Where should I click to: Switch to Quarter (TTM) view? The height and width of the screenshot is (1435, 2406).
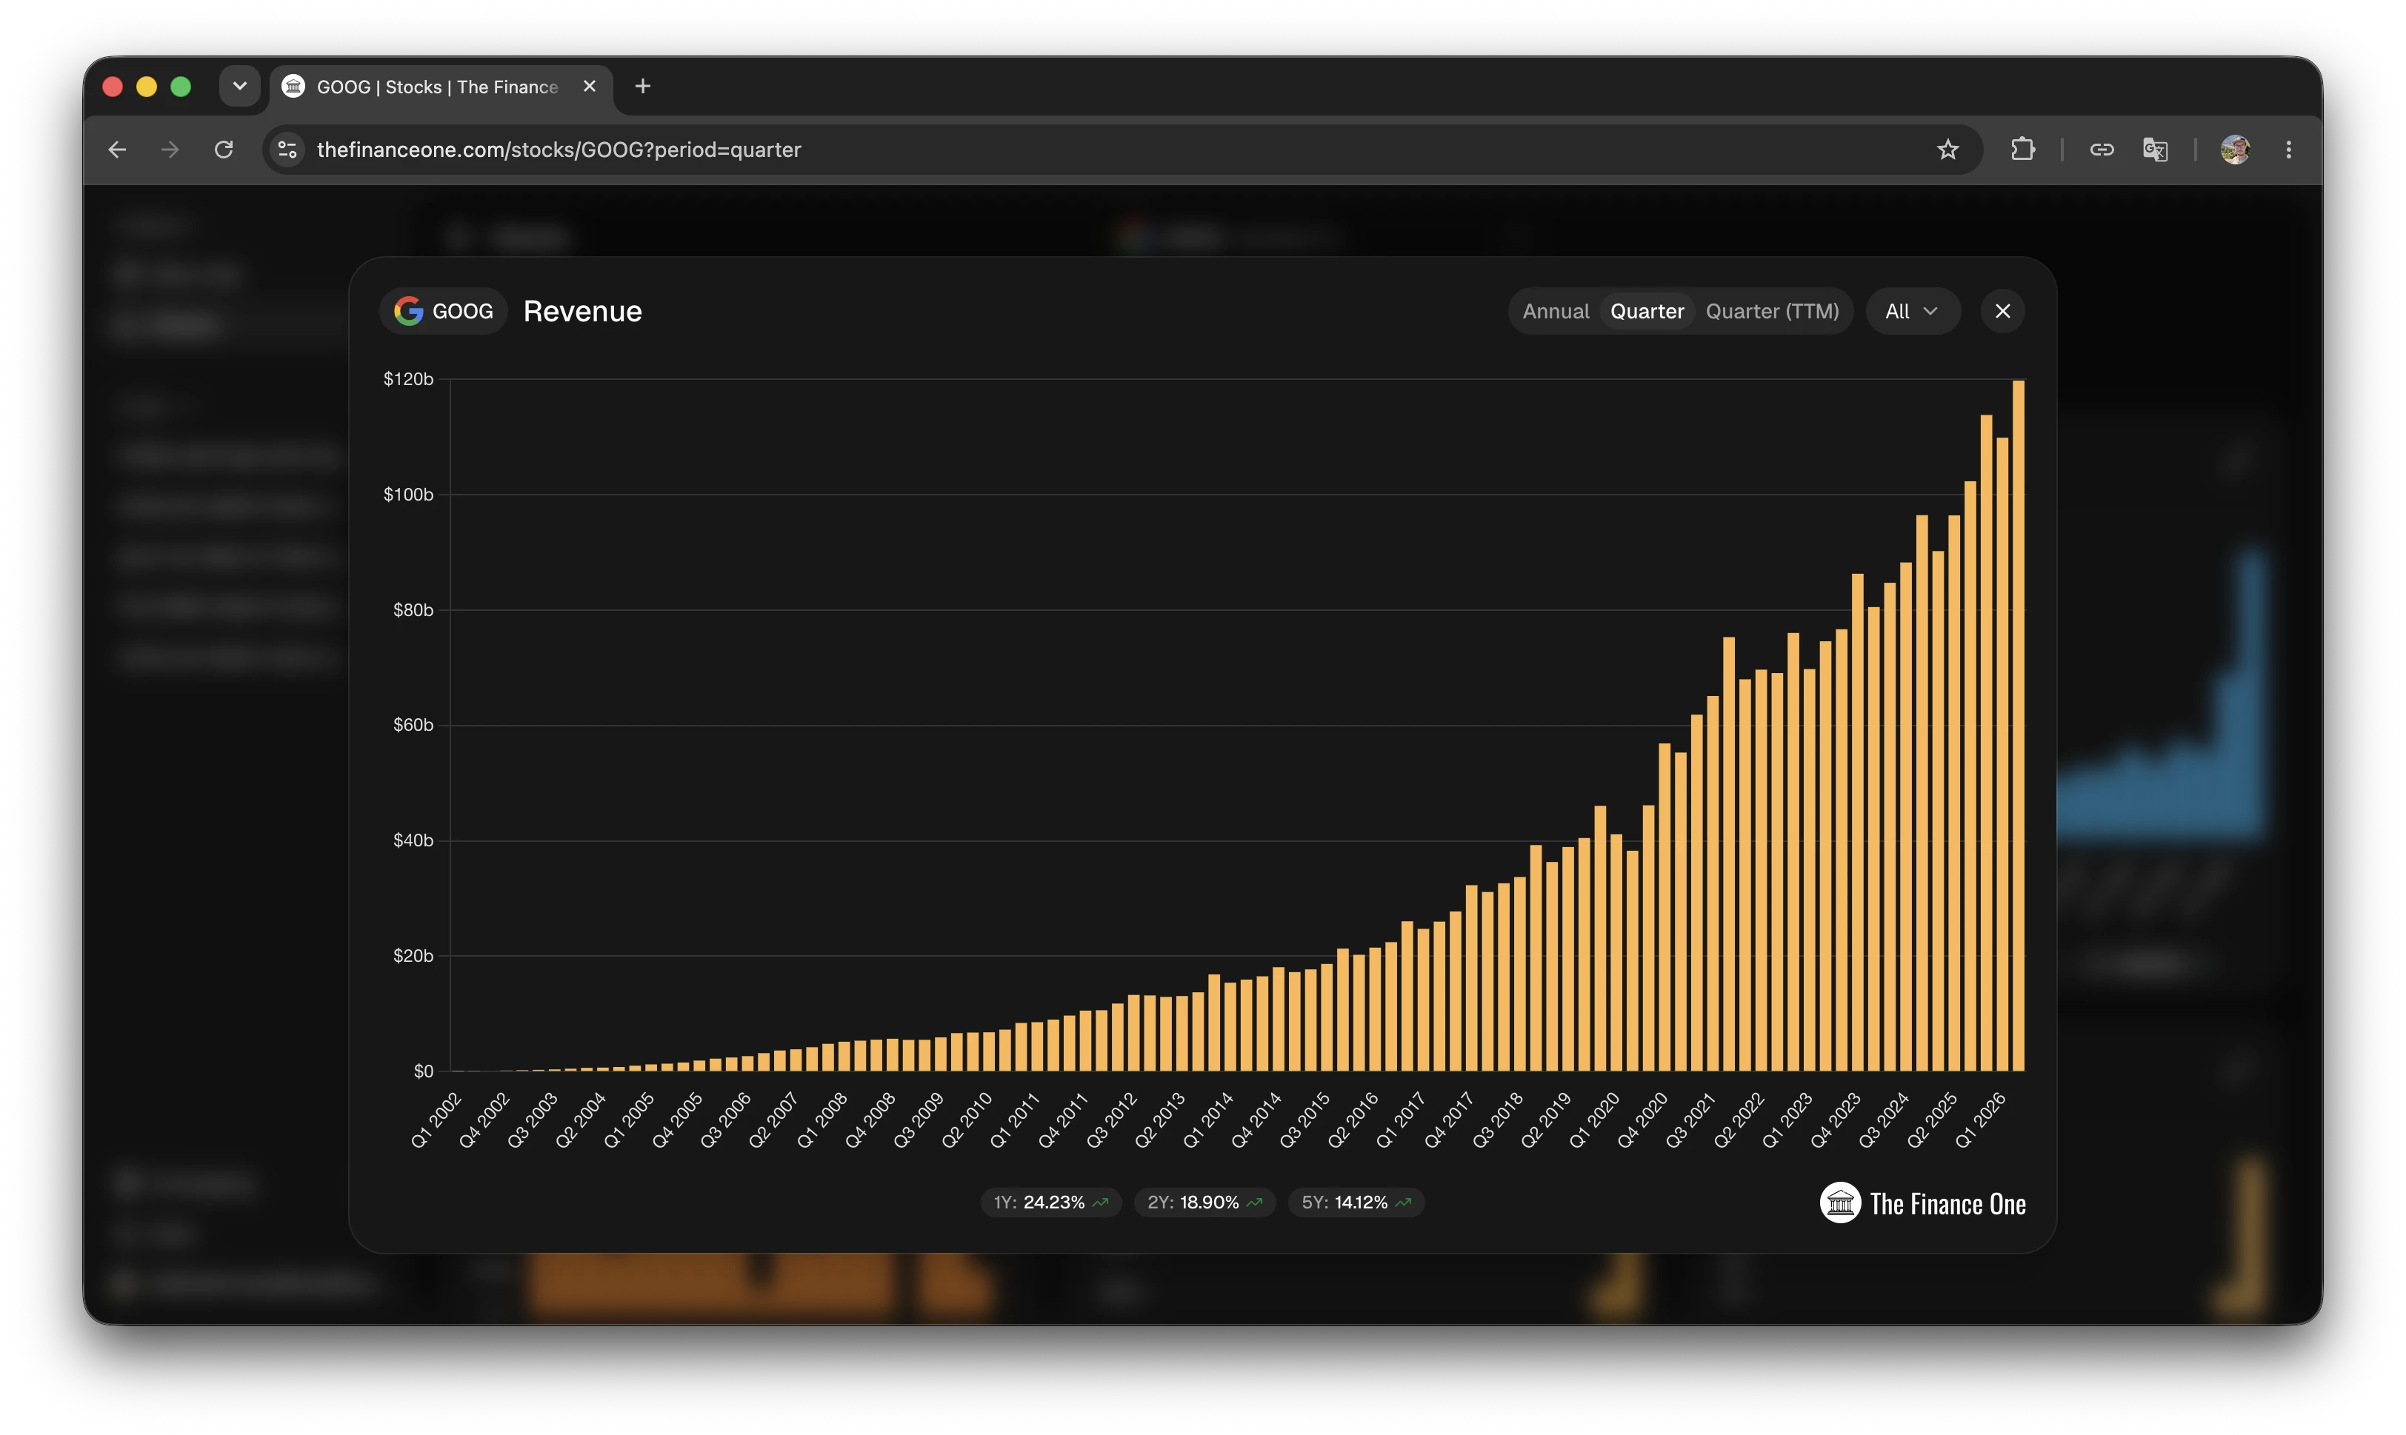coord(1771,312)
